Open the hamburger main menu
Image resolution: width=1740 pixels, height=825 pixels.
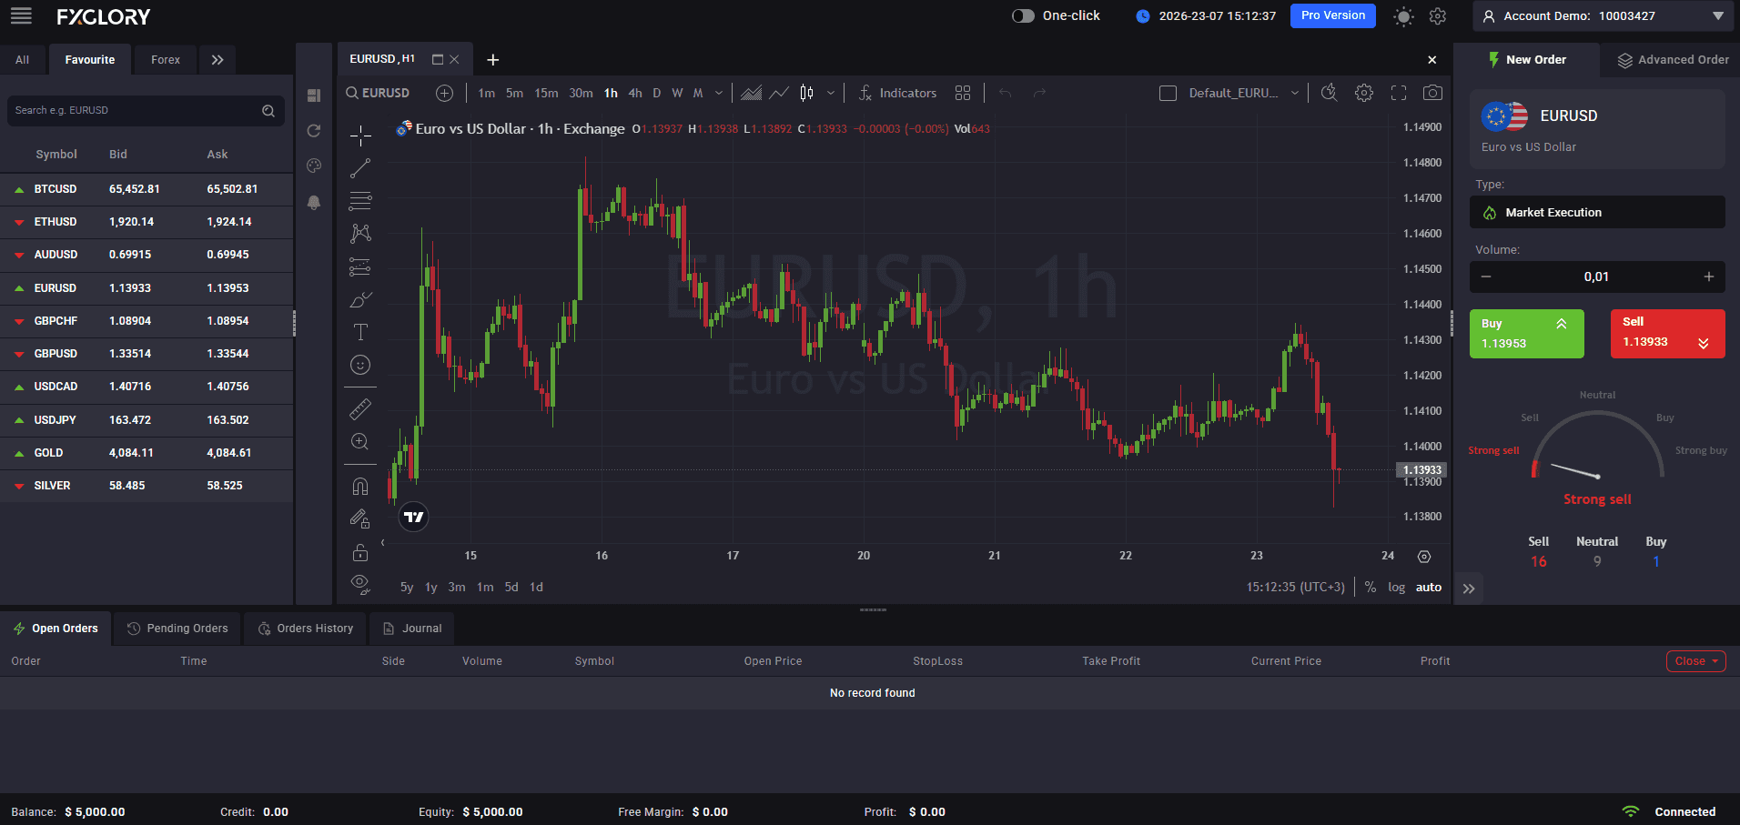21,15
